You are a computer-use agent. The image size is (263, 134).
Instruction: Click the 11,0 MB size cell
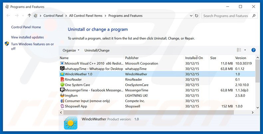pyautogui.click(x=227, y=63)
